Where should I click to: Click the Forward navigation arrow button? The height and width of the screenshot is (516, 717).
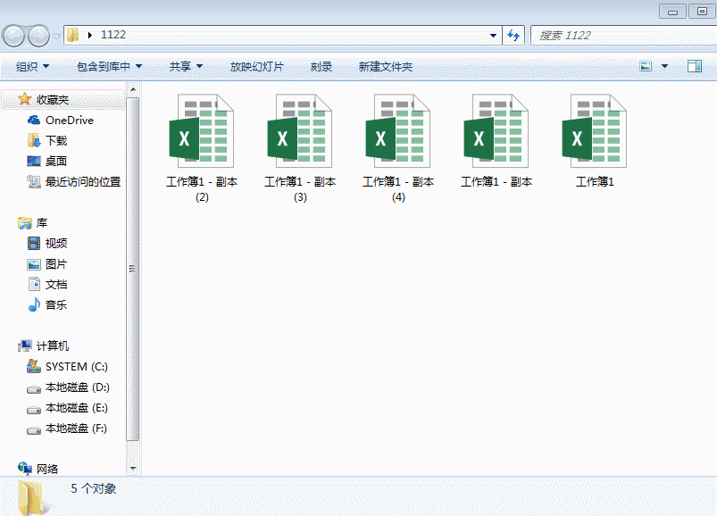click(x=39, y=36)
